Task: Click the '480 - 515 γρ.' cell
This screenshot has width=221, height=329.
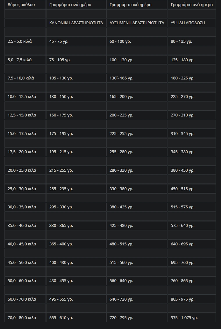Action: point(137,244)
